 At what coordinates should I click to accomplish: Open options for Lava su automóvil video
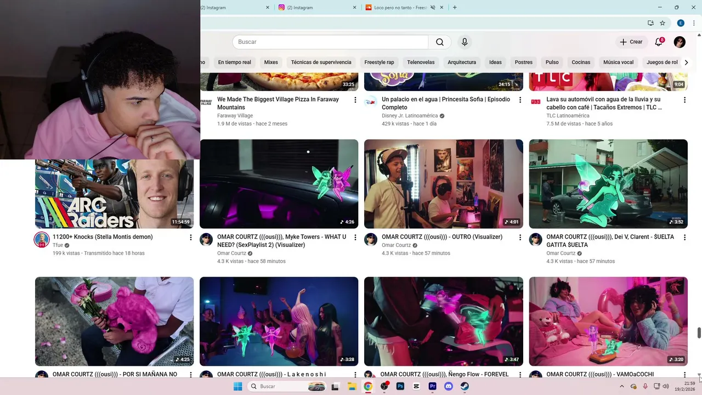[684, 100]
